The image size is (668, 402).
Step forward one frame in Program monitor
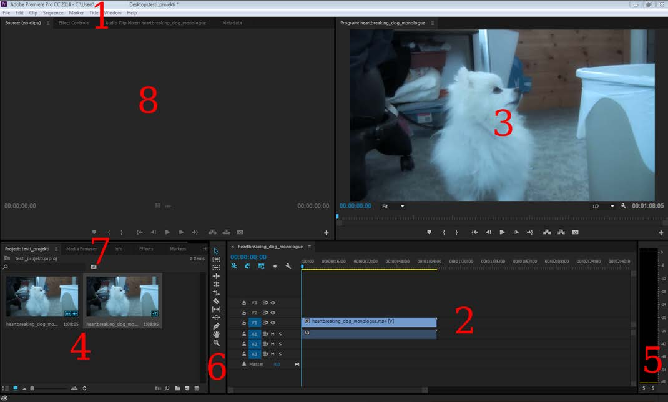(516, 232)
